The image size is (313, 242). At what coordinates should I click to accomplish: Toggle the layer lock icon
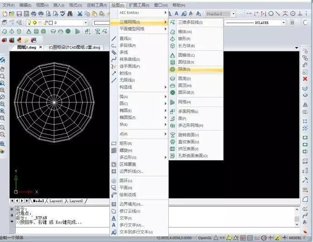(x=44, y=22)
